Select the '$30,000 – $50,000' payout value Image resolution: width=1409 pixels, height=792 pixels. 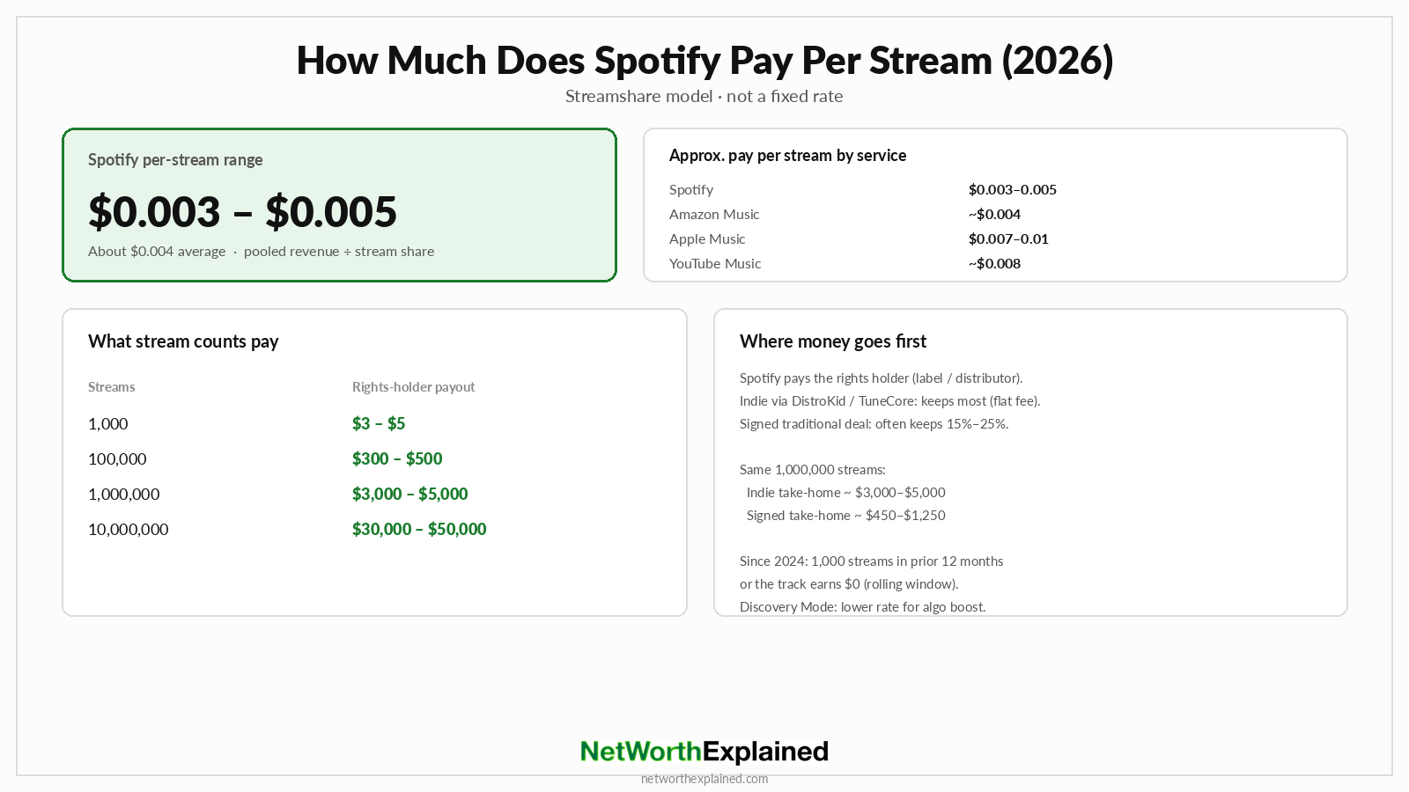click(x=419, y=530)
